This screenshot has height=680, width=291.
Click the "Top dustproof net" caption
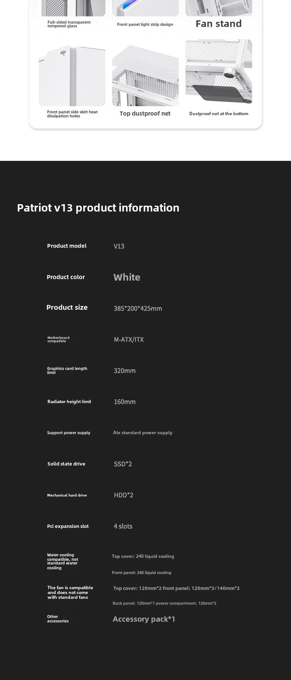pos(145,114)
